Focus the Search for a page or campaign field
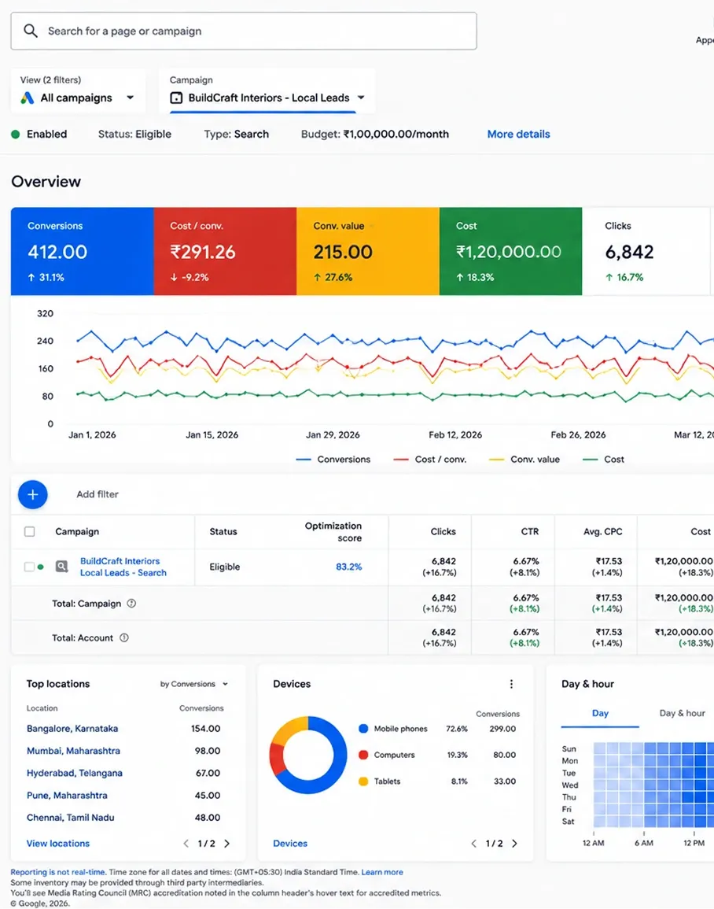The height and width of the screenshot is (909, 714). pyautogui.click(x=244, y=31)
